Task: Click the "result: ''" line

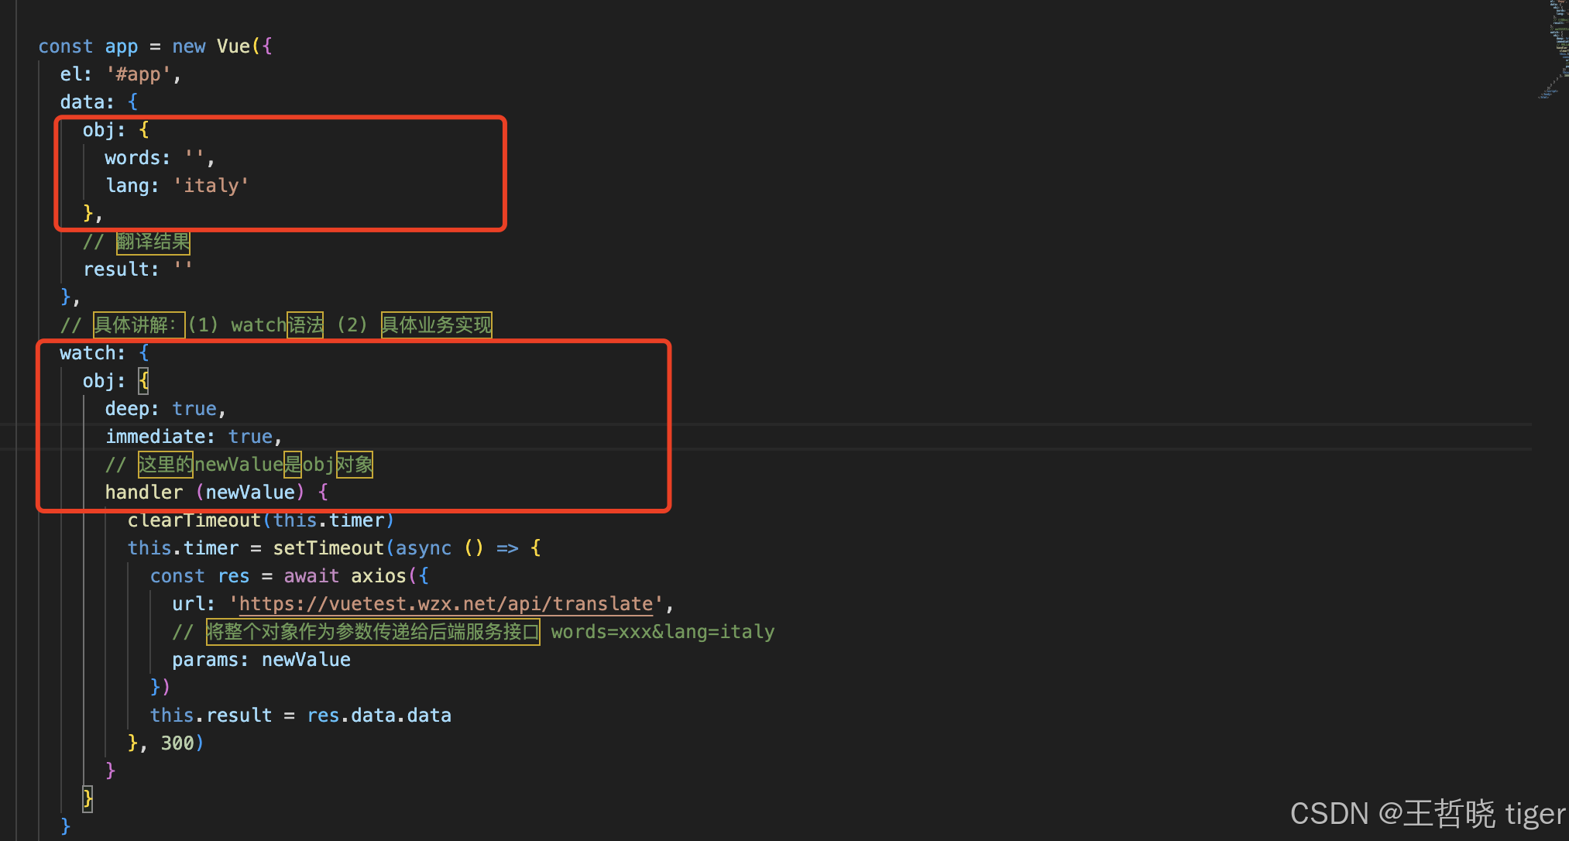Action: pos(138,269)
